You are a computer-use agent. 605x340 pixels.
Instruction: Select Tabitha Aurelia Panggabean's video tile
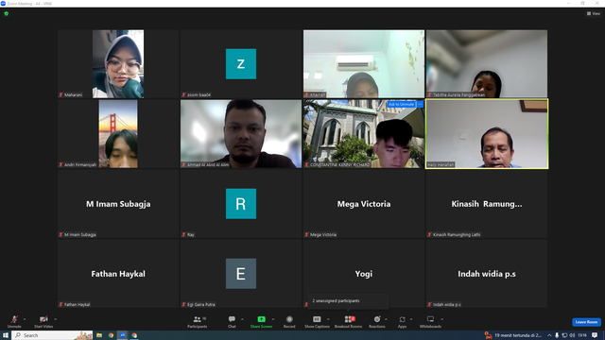pos(487,64)
